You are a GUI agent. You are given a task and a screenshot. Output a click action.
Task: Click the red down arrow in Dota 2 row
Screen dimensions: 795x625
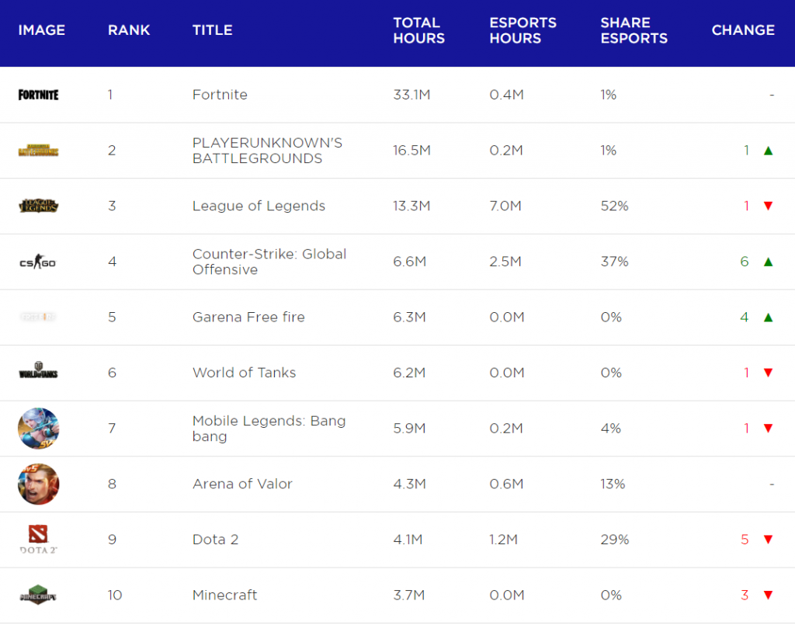pos(768,540)
